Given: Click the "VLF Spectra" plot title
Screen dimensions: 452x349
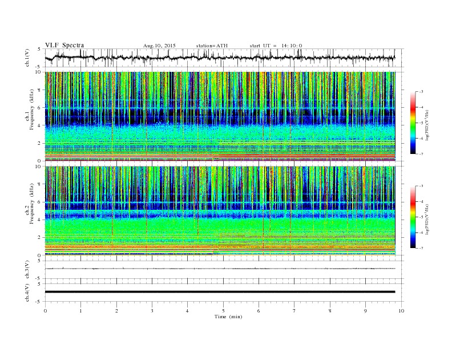Looking at the screenshot, I should (64, 45).
